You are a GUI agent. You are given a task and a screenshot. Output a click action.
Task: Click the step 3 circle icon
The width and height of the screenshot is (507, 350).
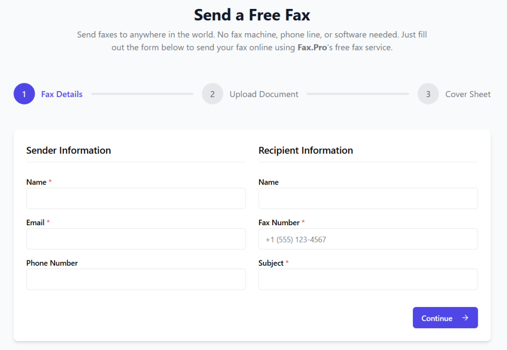coord(428,94)
